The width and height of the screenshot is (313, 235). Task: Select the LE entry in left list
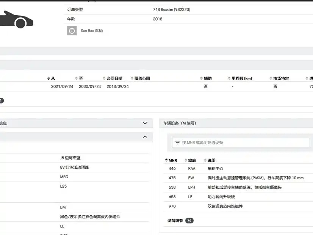pos(62,226)
